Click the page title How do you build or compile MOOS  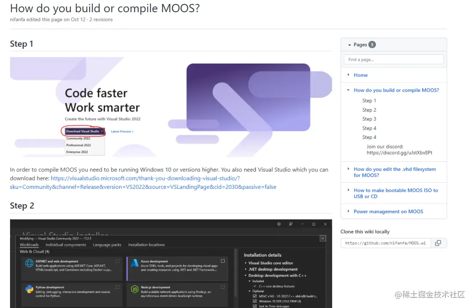point(105,8)
